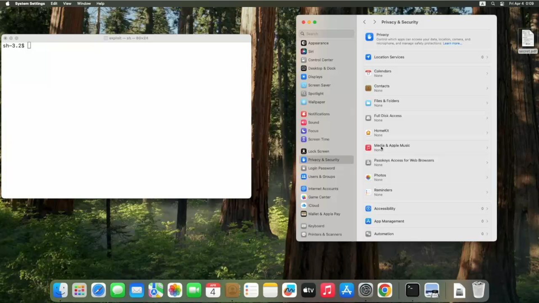The width and height of the screenshot is (539, 303).
Task: Open Contacts privacy row
Action: pos(427,88)
